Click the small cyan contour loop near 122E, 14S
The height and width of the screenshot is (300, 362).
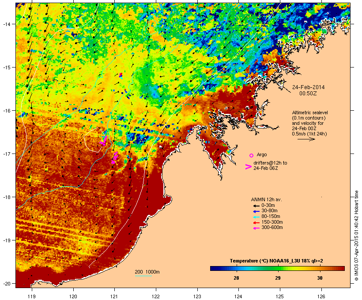(x=152, y=26)
